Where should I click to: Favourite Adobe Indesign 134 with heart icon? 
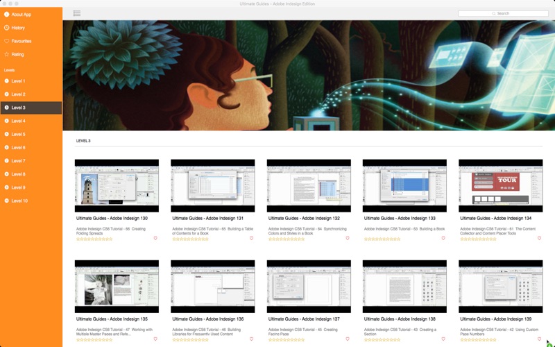click(x=540, y=238)
